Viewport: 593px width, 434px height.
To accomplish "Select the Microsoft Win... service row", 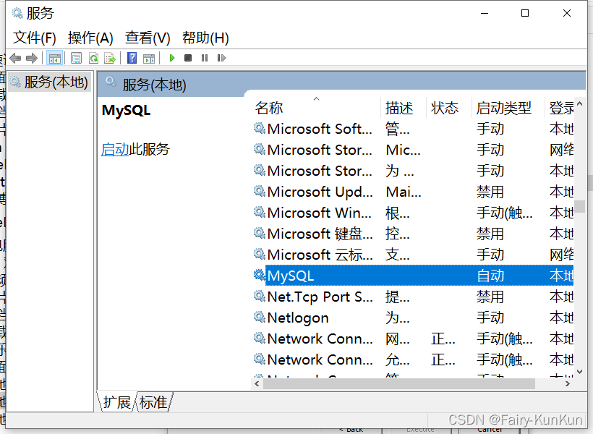I will [413, 213].
